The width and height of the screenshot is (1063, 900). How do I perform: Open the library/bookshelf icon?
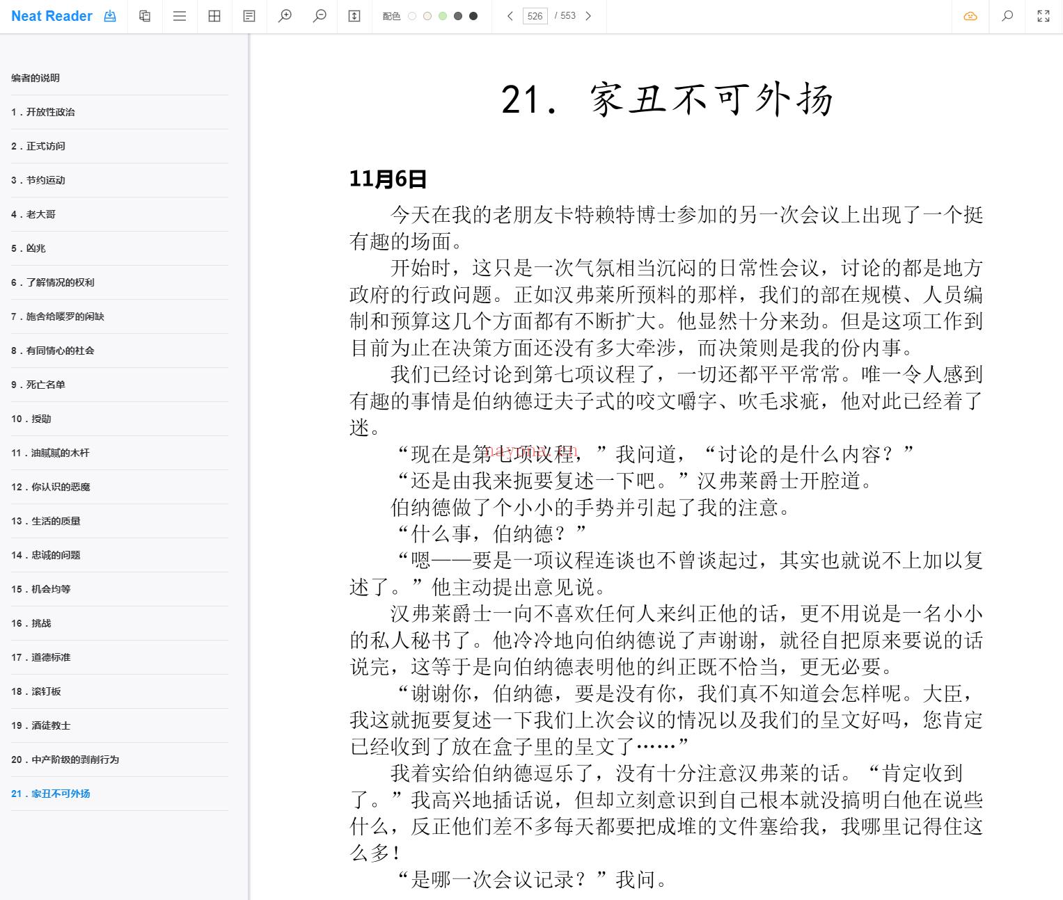145,16
